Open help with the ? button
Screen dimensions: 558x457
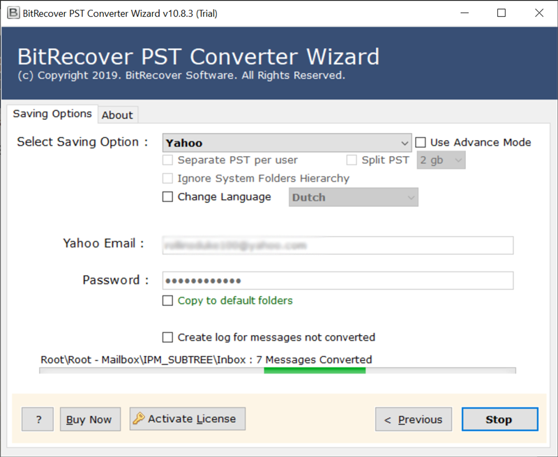38,419
